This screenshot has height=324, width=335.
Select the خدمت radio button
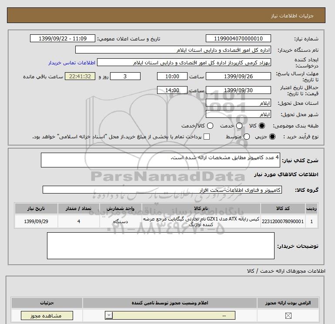pos(239,126)
